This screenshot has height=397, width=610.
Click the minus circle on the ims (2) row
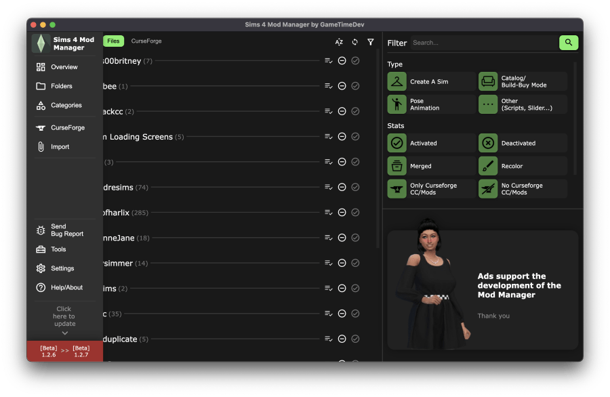pos(342,288)
